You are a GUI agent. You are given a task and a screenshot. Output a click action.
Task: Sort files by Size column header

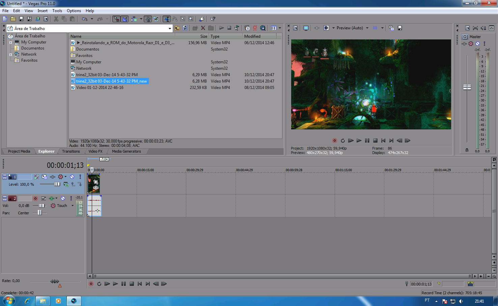click(x=192, y=36)
